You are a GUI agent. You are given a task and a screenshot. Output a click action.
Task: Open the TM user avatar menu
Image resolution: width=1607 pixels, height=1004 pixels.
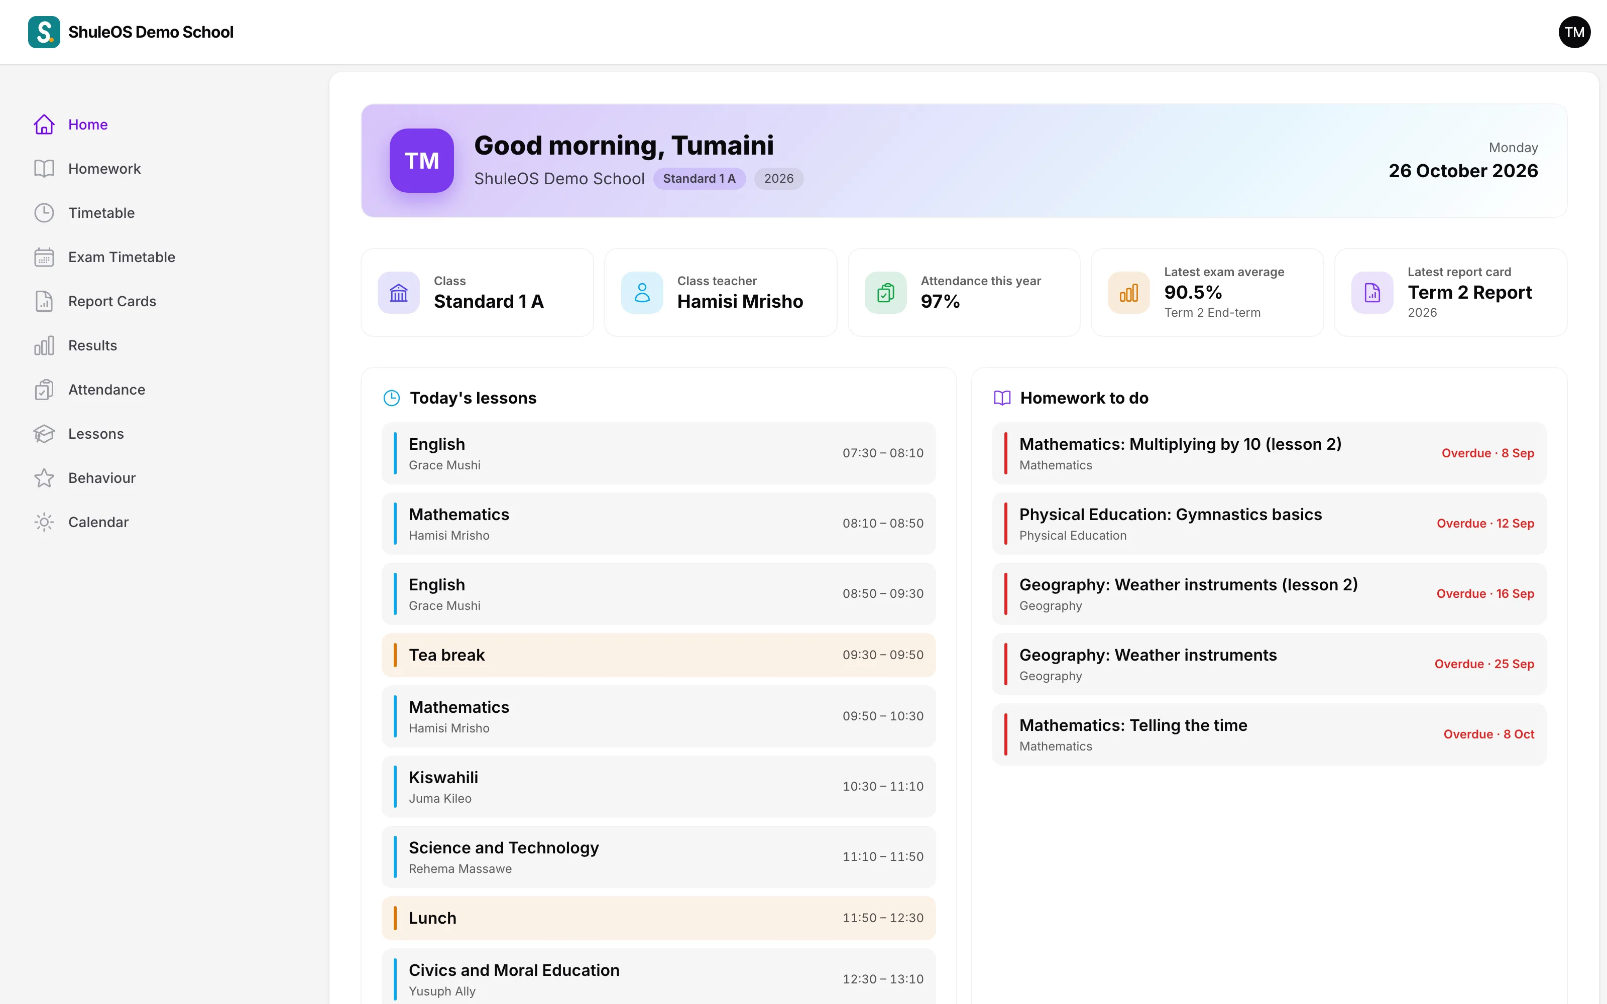[1574, 32]
